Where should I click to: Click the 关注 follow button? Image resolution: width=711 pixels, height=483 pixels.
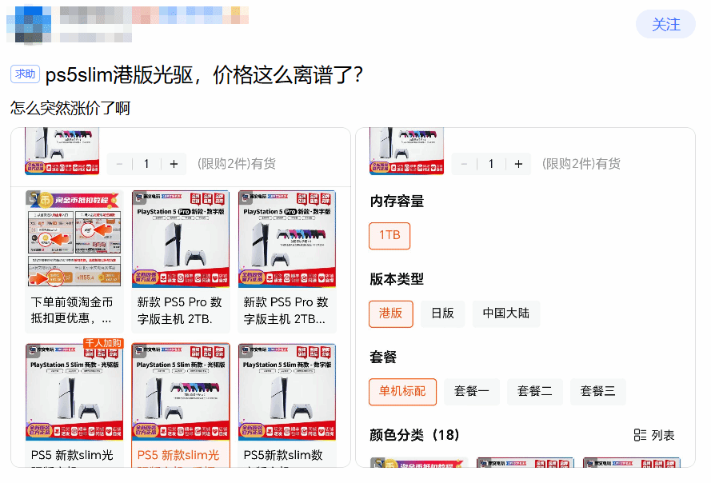point(665,25)
